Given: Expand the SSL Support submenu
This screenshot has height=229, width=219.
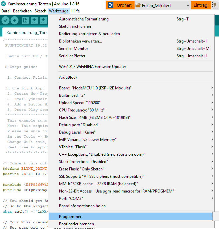Looking at the screenshot, I should (131, 176).
